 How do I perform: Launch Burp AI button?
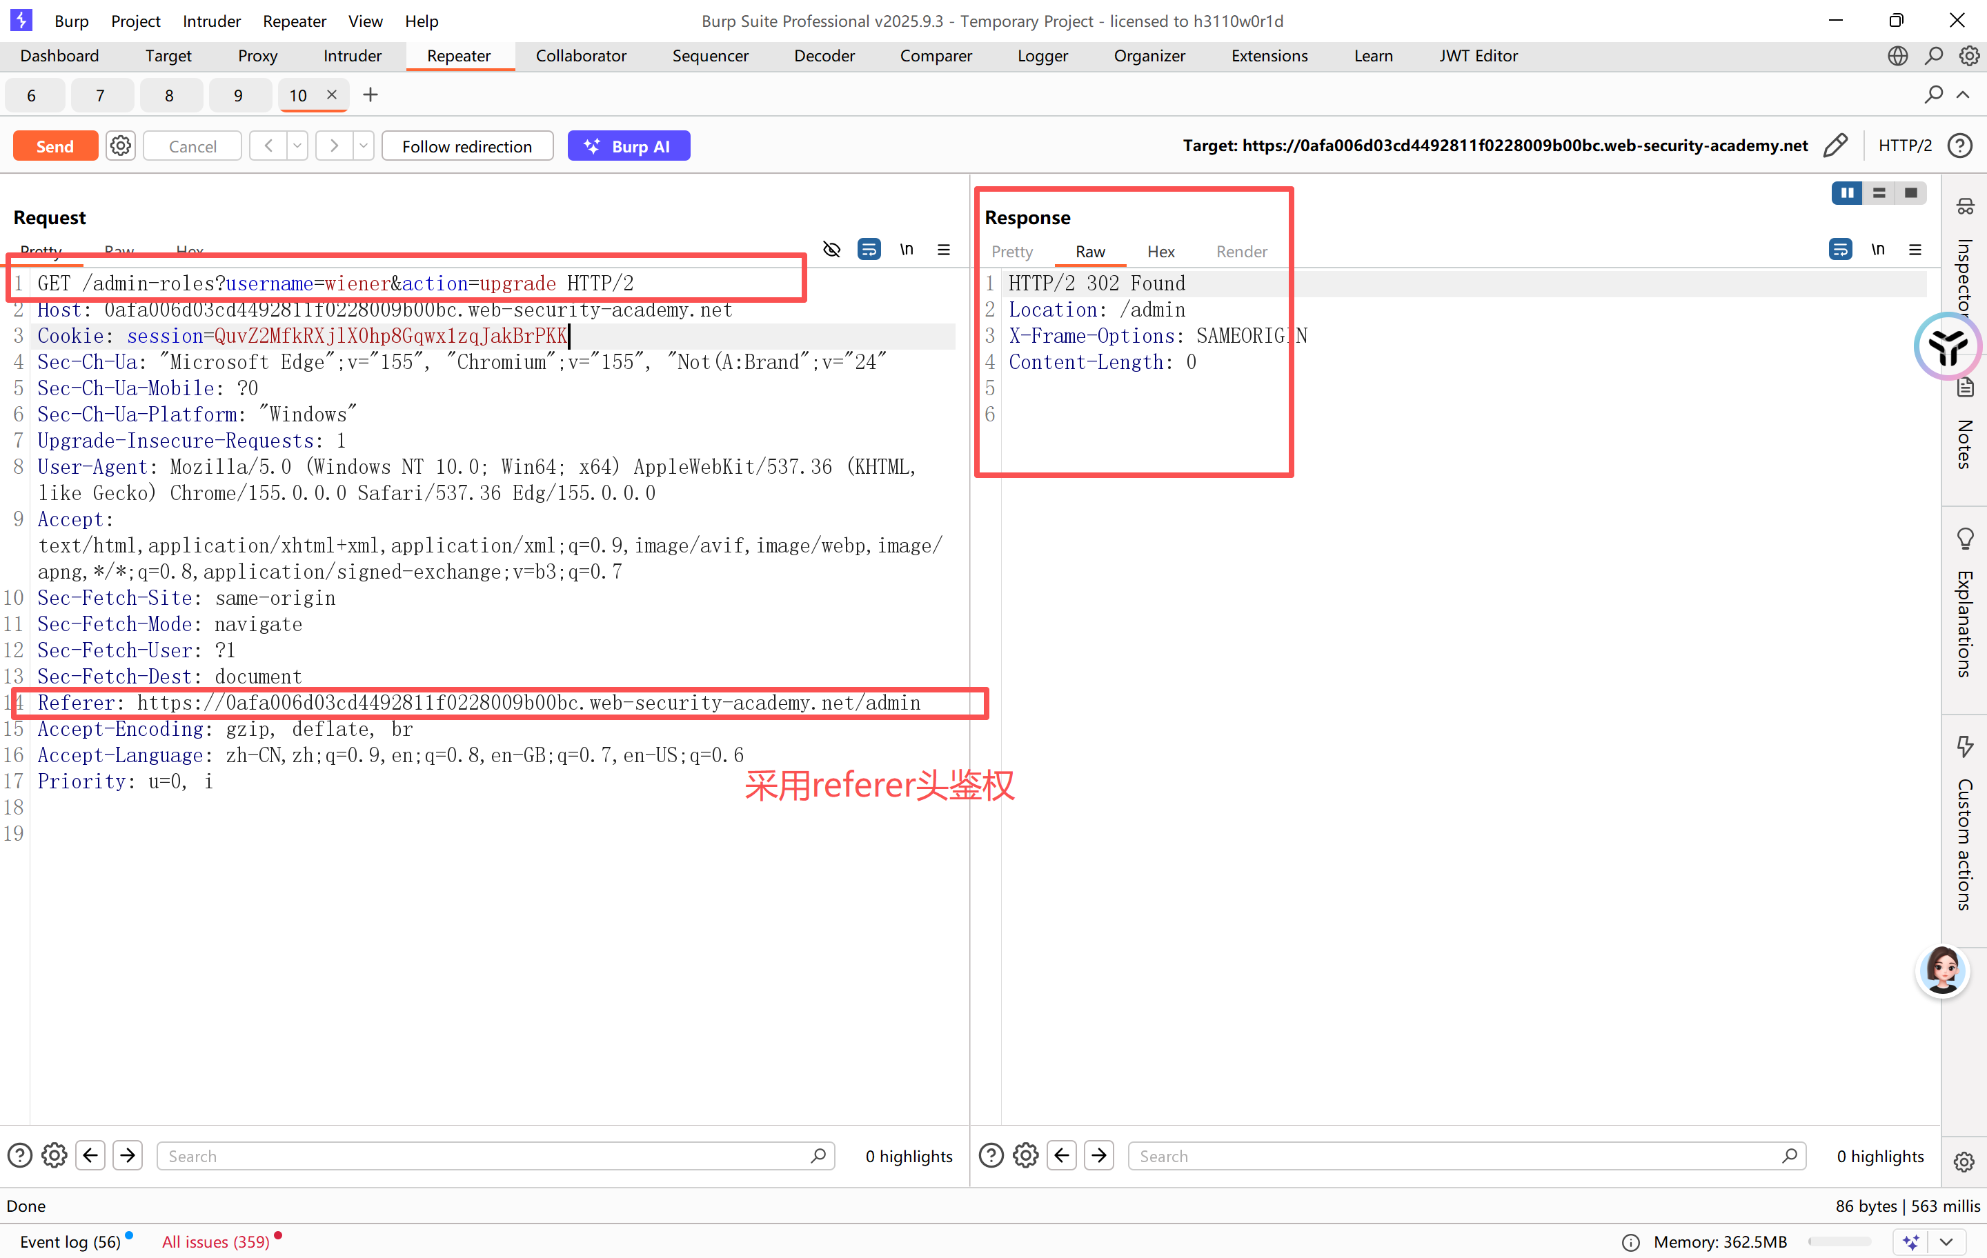click(629, 146)
